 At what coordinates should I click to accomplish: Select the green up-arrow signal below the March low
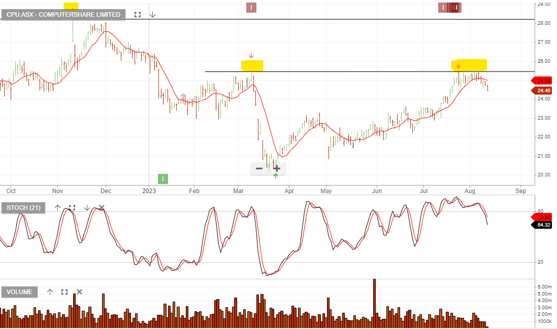tap(276, 176)
